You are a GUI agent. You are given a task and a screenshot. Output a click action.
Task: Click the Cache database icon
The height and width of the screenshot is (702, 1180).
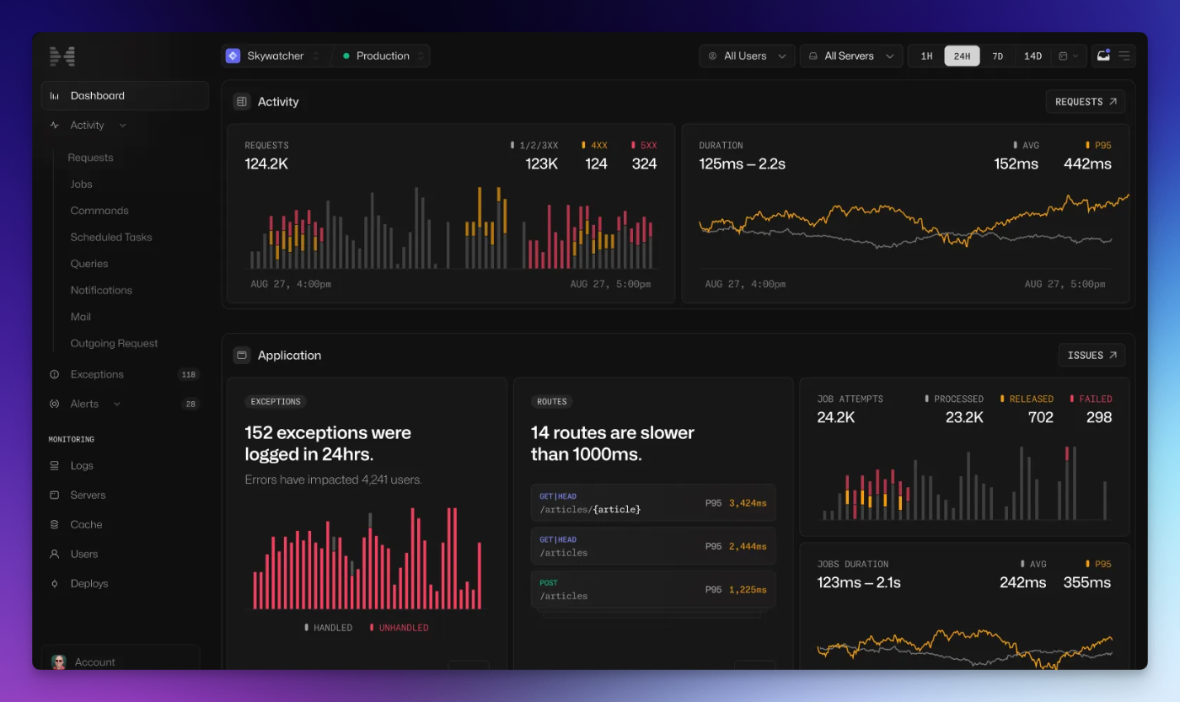coord(55,524)
